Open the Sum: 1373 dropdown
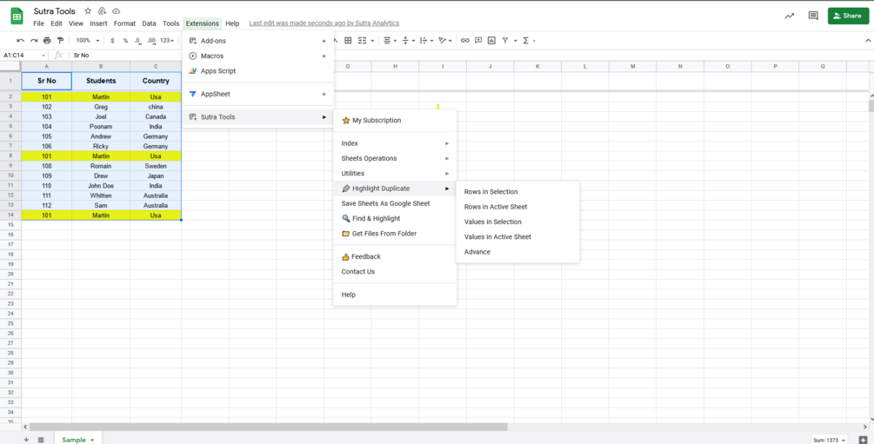This screenshot has width=874, height=444. (828, 441)
